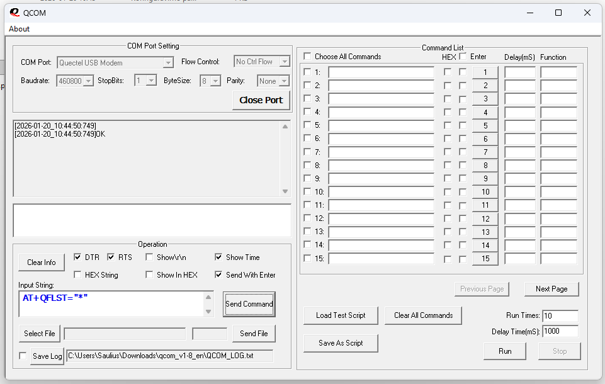Image resolution: width=605 pixels, height=384 pixels.
Task: Click the Load Test Script button
Action: point(341,315)
